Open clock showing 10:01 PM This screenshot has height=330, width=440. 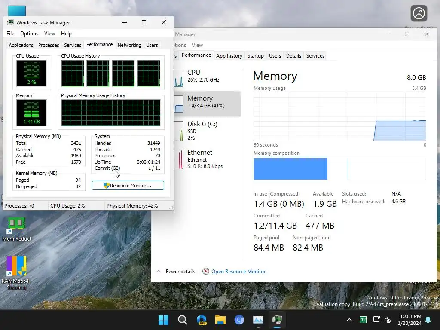click(x=409, y=320)
